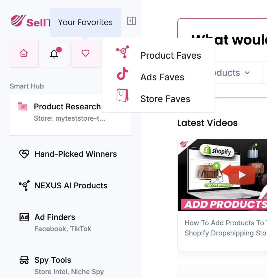Click the home icon button
The width and height of the screenshot is (267, 278).
click(x=24, y=54)
